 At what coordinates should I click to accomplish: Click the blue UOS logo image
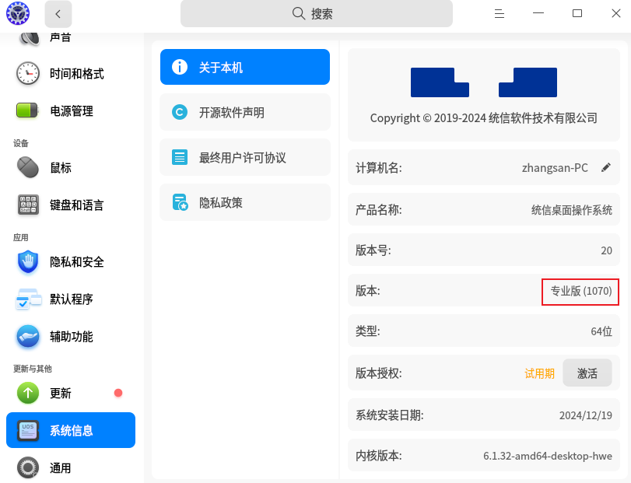coord(484,82)
